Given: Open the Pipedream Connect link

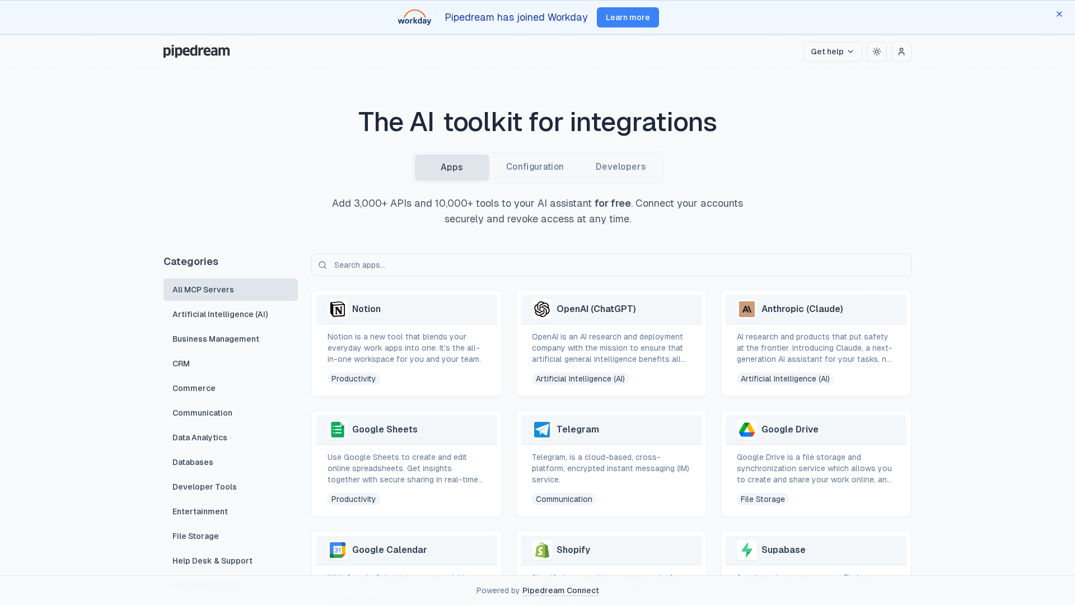Looking at the screenshot, I should pyautogui.click(x=560, y=590).
